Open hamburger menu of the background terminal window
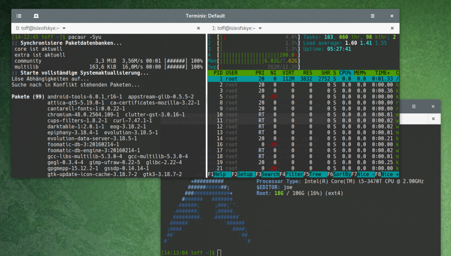Screen dimensions: 451x256 414,106
